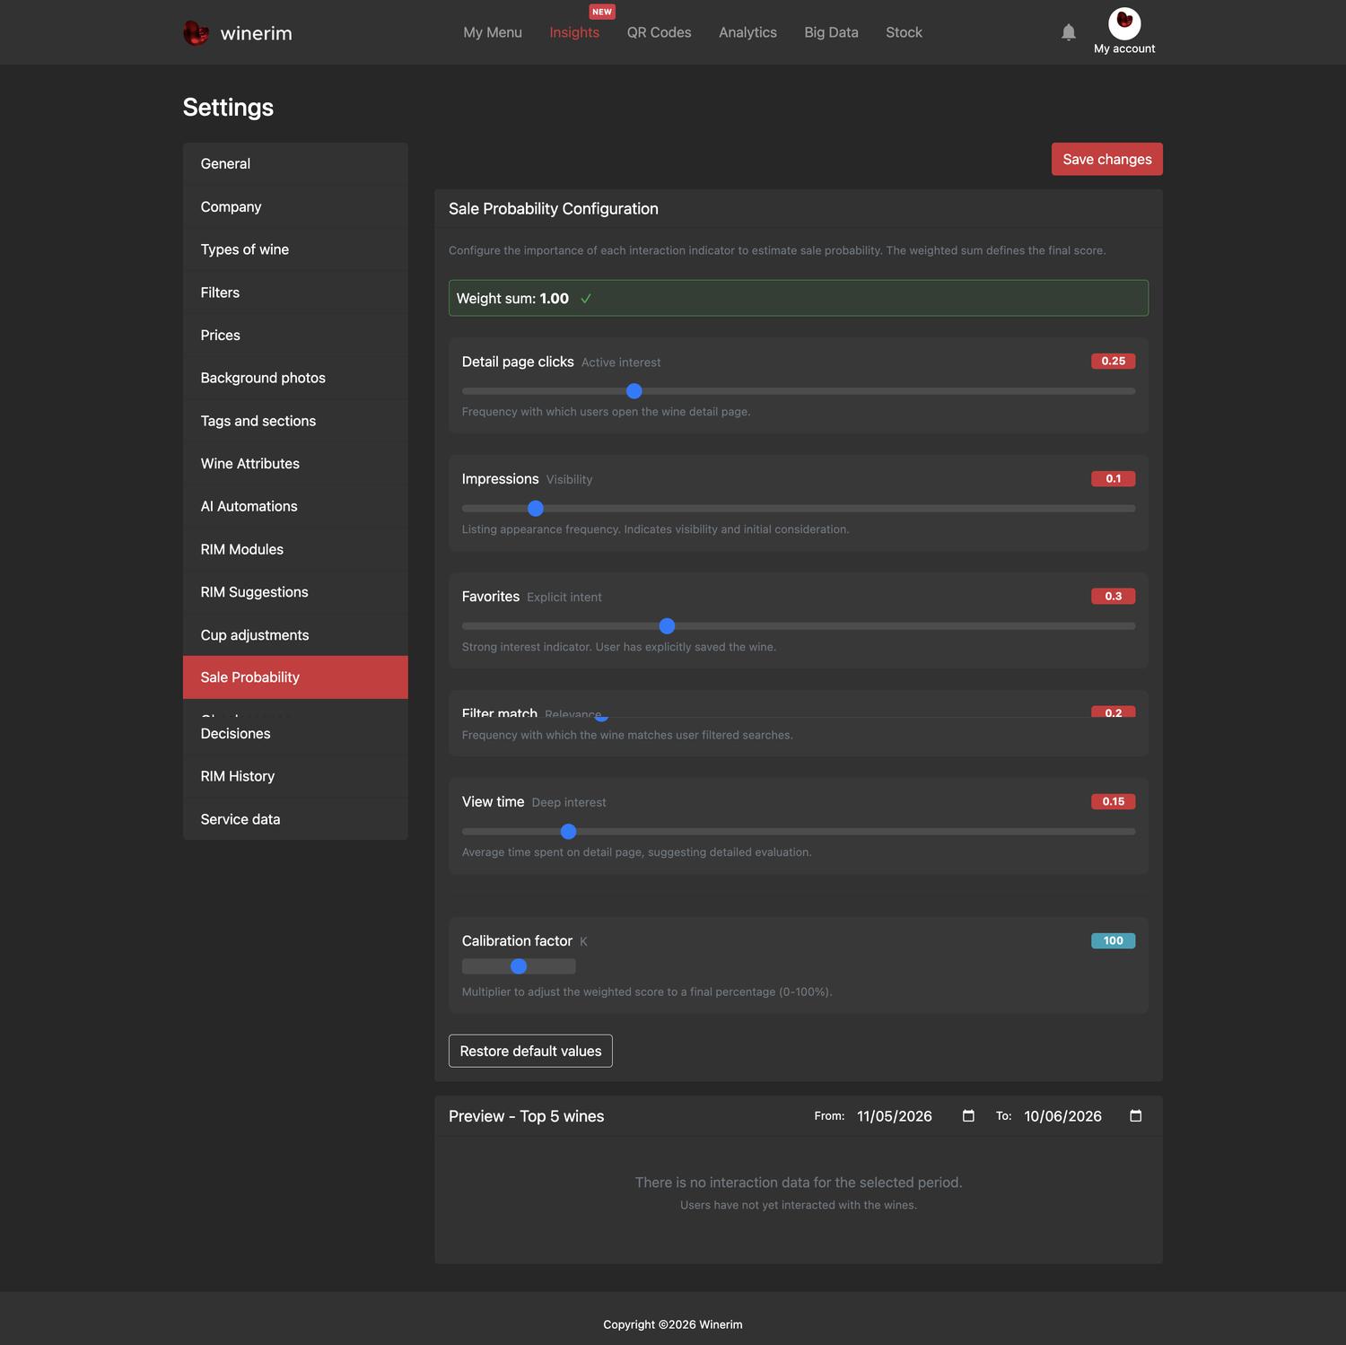Click the winerim logo
This screenshot has width=1346, height=1345.
click(x=238, y=33)
